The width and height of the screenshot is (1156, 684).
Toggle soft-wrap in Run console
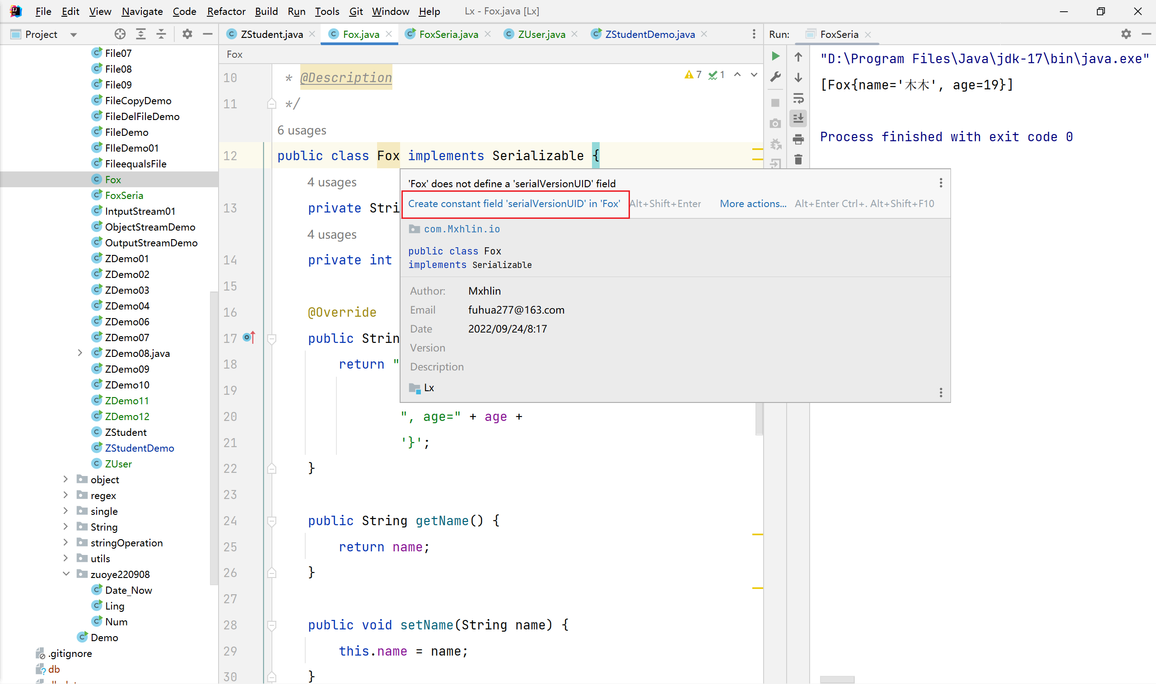[x=798, y=98]
